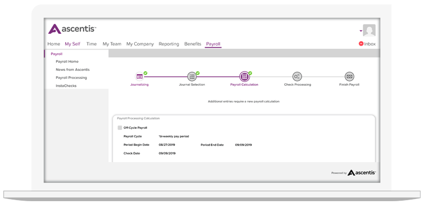426x206 pixels.
Task: Click the Payroll Calculation step icon
Action: 245,77
